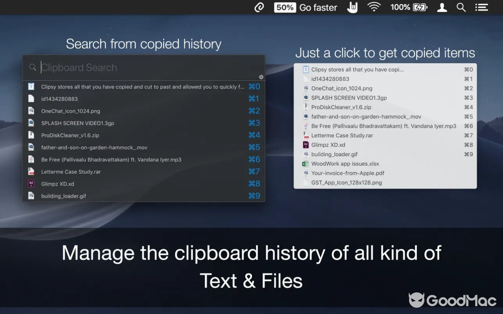Screen dimensions: 503x314
Task: Click the user profile menu bar icon
Action: [x=442, y=7]
